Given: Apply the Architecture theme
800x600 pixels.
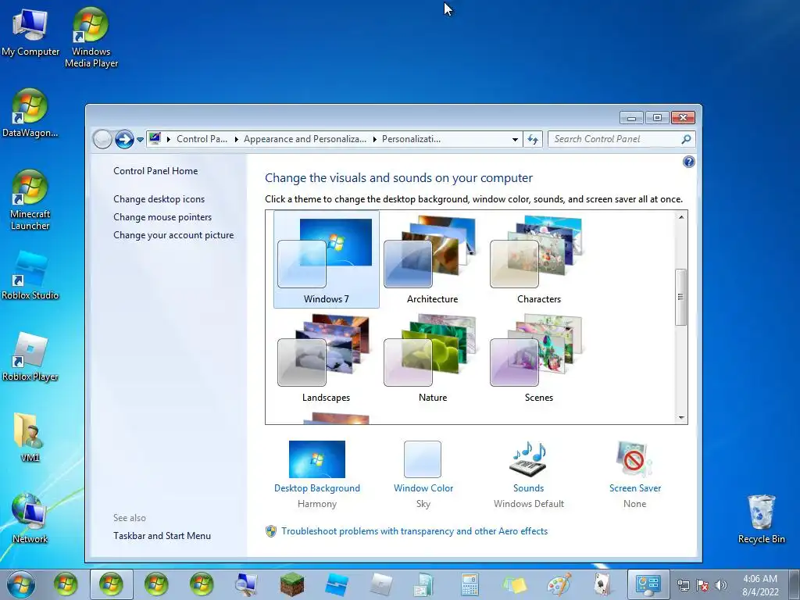Looking at the screenshot, I should (432, 259).
